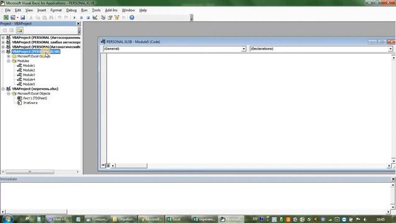The width and height of the screenshot is (396, 223).
Task: Open the (General) object dropdown
Action: tap(243, 49)
